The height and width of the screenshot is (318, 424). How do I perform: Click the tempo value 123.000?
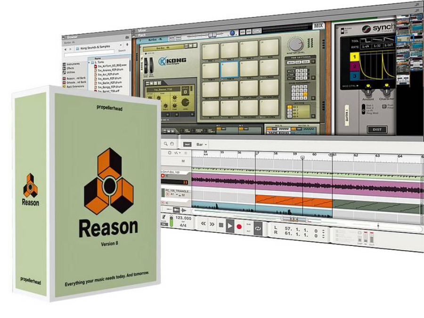183,218
